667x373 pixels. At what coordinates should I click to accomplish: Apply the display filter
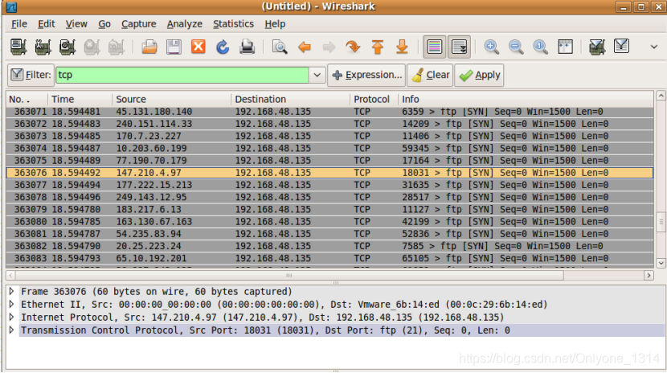point(479,75)
